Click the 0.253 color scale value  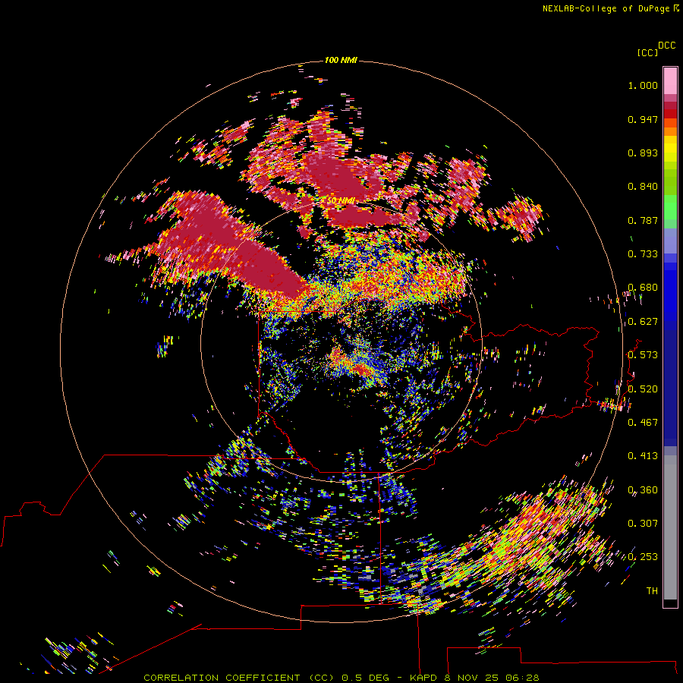point(643,557)
